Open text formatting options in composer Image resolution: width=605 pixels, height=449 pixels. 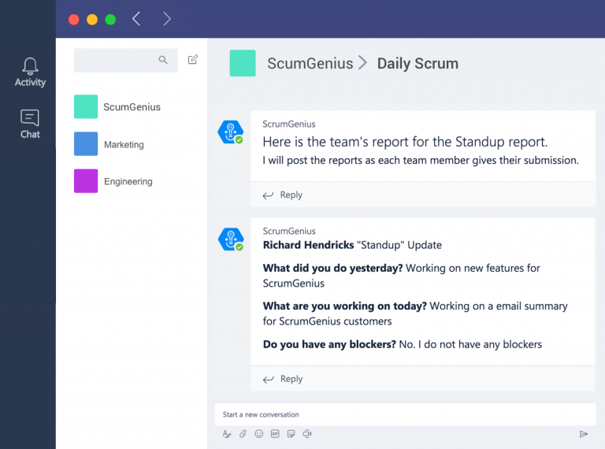click(227, 434)
